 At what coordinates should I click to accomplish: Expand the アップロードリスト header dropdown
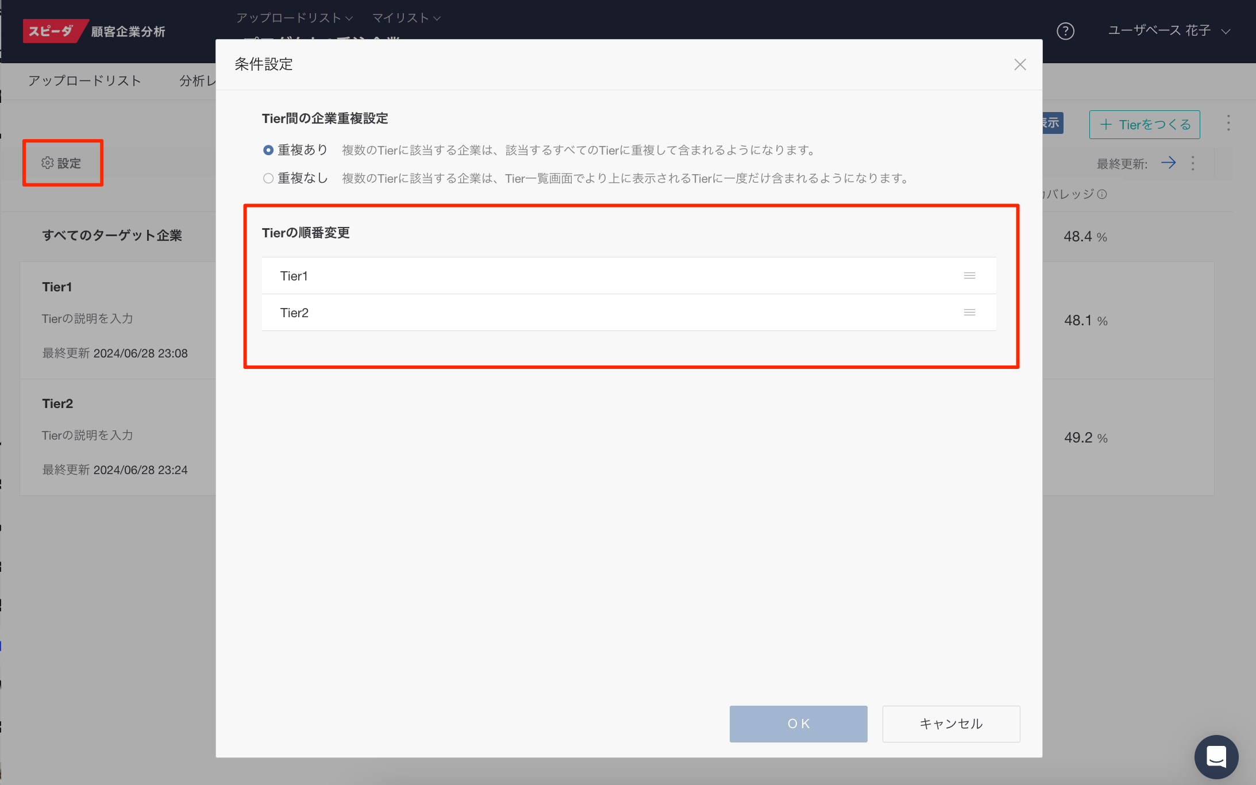click(x=294, y=18)
